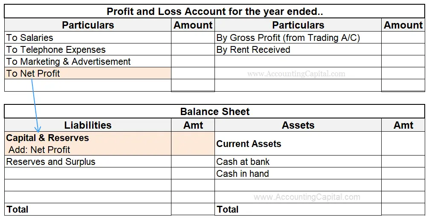Click the 'Cash in hand' cell
This screenshot has width=429, height=219.
click(243, 174)
